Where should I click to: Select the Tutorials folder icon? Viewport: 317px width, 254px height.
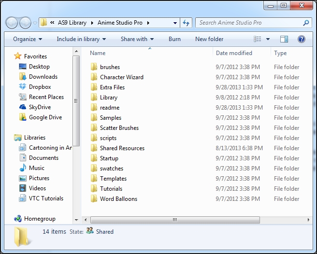coord(94,188)
